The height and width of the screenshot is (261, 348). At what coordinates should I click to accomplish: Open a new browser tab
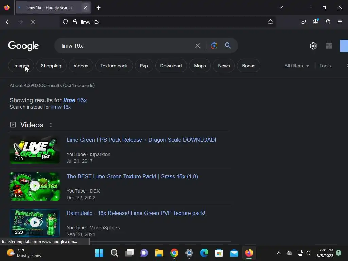[x=98, y=8]
